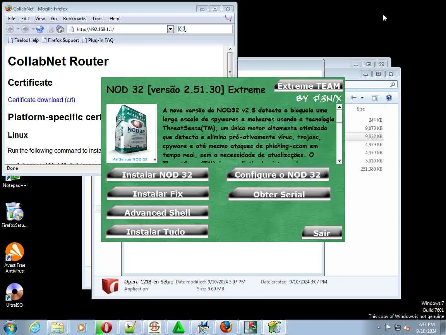Select the 251,380 KB file size entry
The height and width of the screenshot is (335, 446).
pyautogui.click(x=371, y=169)
